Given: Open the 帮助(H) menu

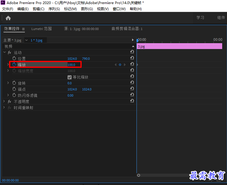Looking at the screenshot, I should pos(136,9).
